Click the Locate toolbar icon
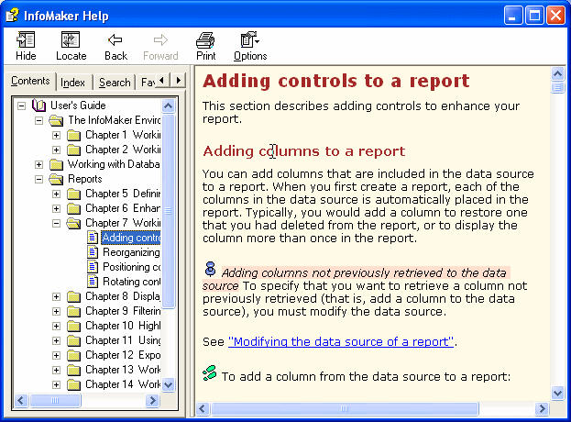The image size is (571, 422). point(71,39)
